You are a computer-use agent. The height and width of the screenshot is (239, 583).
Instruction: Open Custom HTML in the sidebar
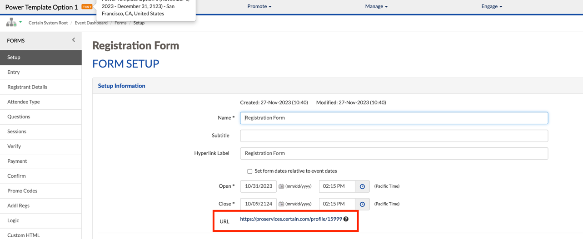pos(41,235)
